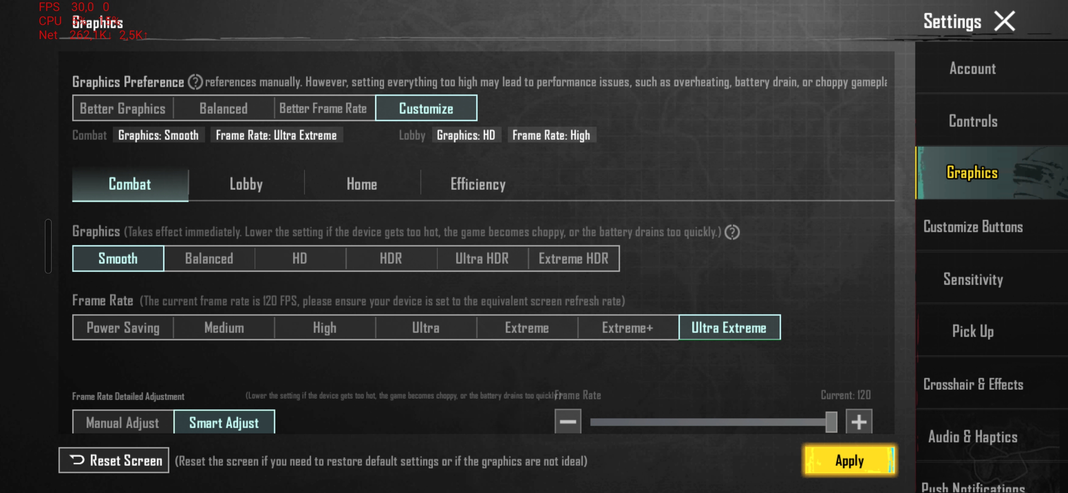Increment frame rate with plus button

click(x=860, y=422)
